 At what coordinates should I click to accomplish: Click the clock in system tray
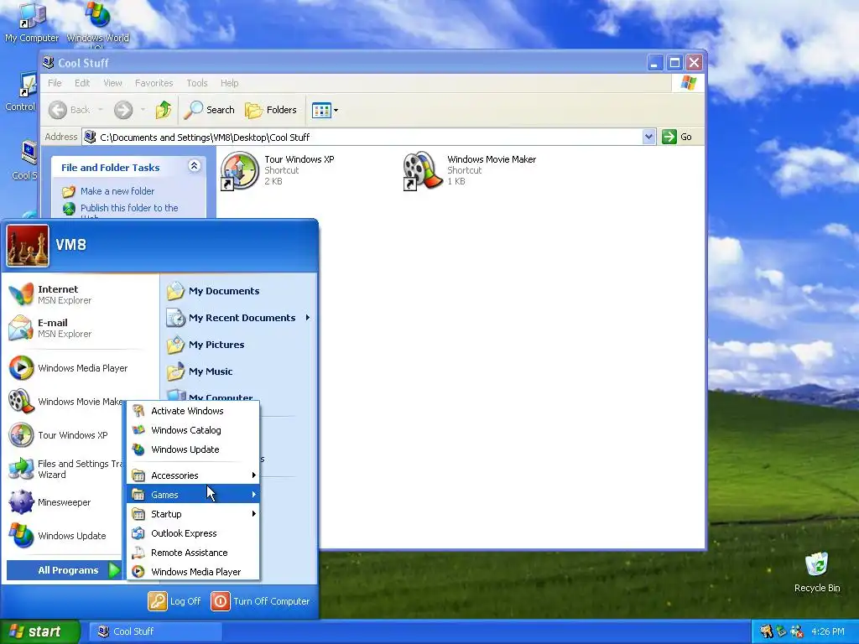pyautogui.click(x=828, y=631)
